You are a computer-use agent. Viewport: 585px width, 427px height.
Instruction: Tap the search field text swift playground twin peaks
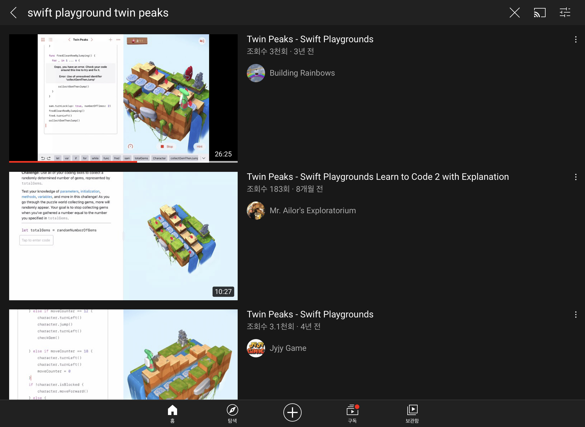pos(98,13)
